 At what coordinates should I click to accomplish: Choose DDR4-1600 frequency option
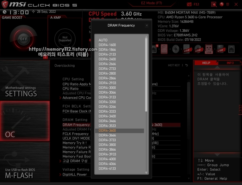[x=107, y=45]
